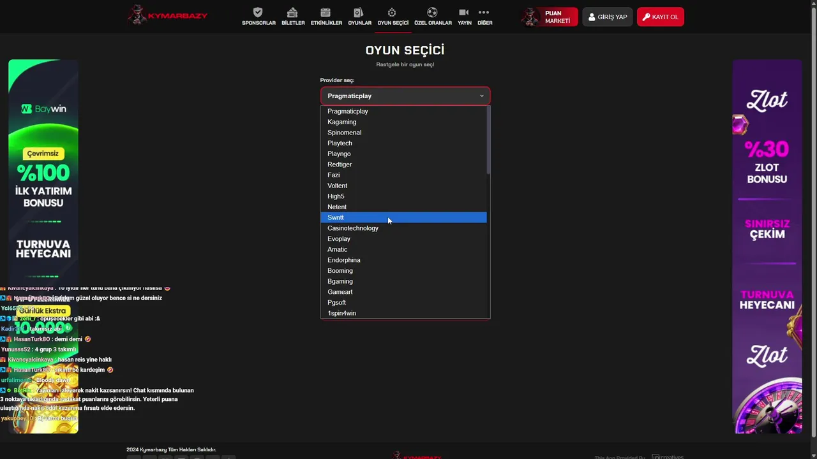Select Pragmaticplay from provider list
The image size is (817, 459).
click(x=403, y=111)
